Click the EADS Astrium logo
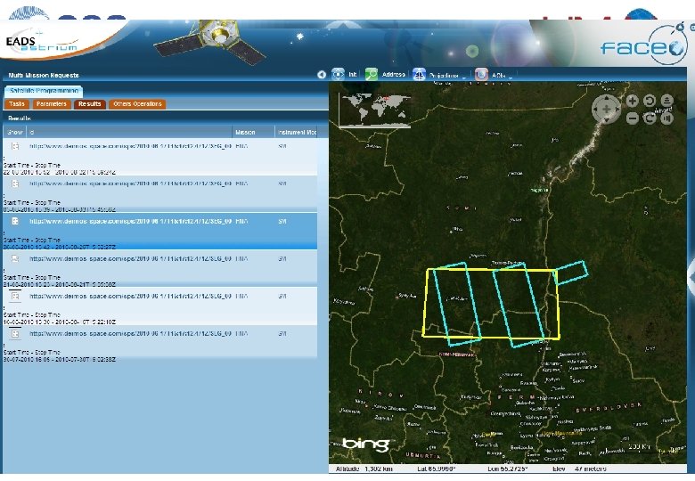 coord(42,43)
